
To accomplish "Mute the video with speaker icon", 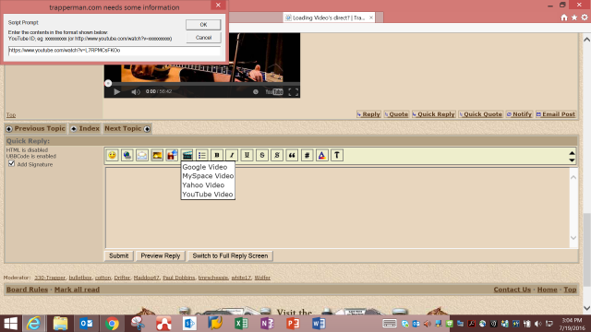I will [x=136, y=91].
